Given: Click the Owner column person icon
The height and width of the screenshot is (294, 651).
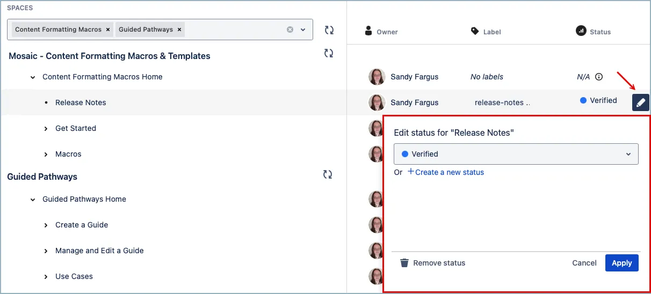Looking at the screenshot, I should click(368, 31).
